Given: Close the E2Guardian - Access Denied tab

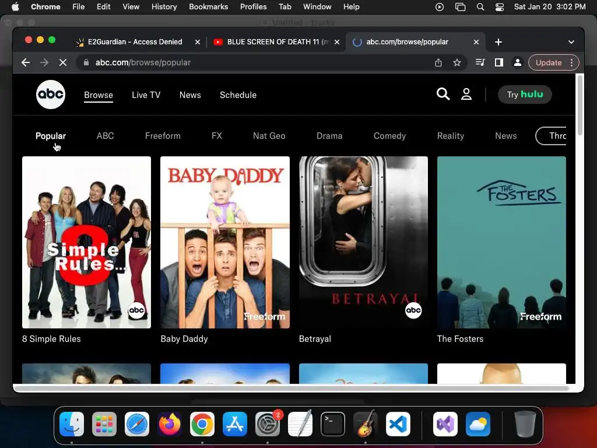Looking at the screenshot, I should pos(198,42).
